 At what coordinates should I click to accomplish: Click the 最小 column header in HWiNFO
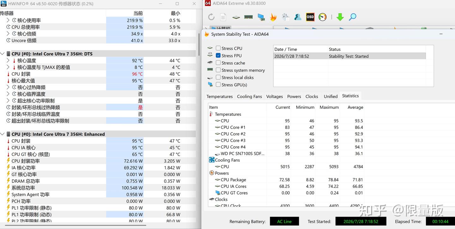(x=175, y=13)
